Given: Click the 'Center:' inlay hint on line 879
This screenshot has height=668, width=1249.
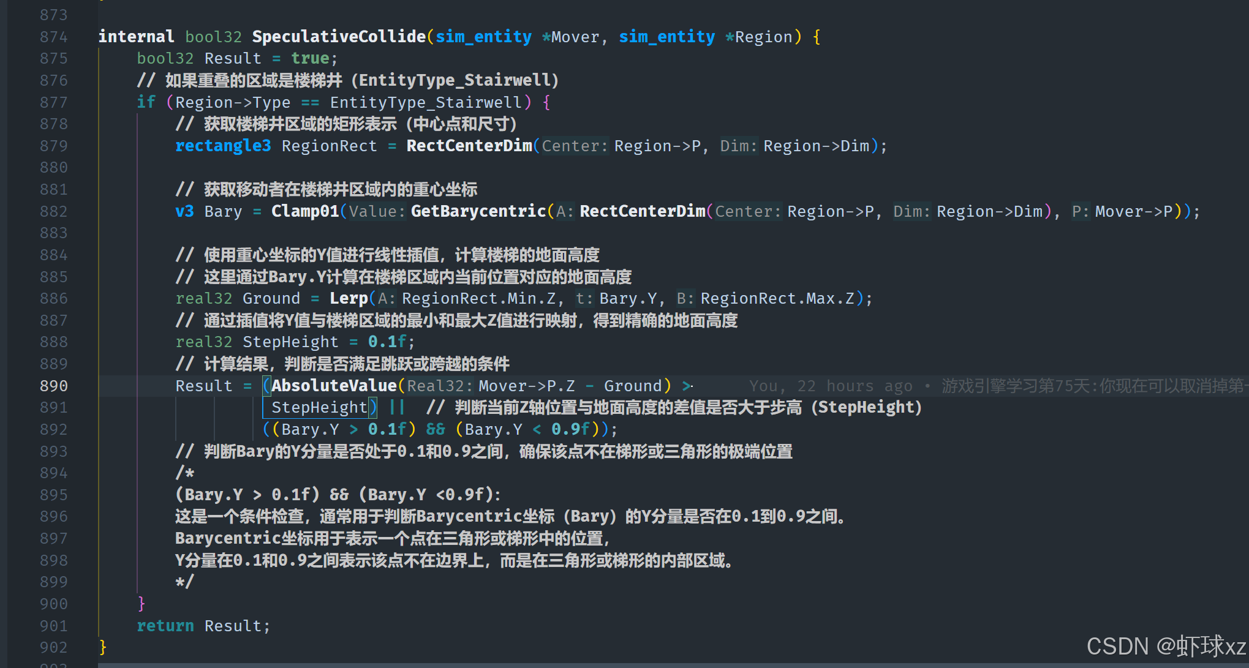Looking at the screenshot, I should [575, 146].
